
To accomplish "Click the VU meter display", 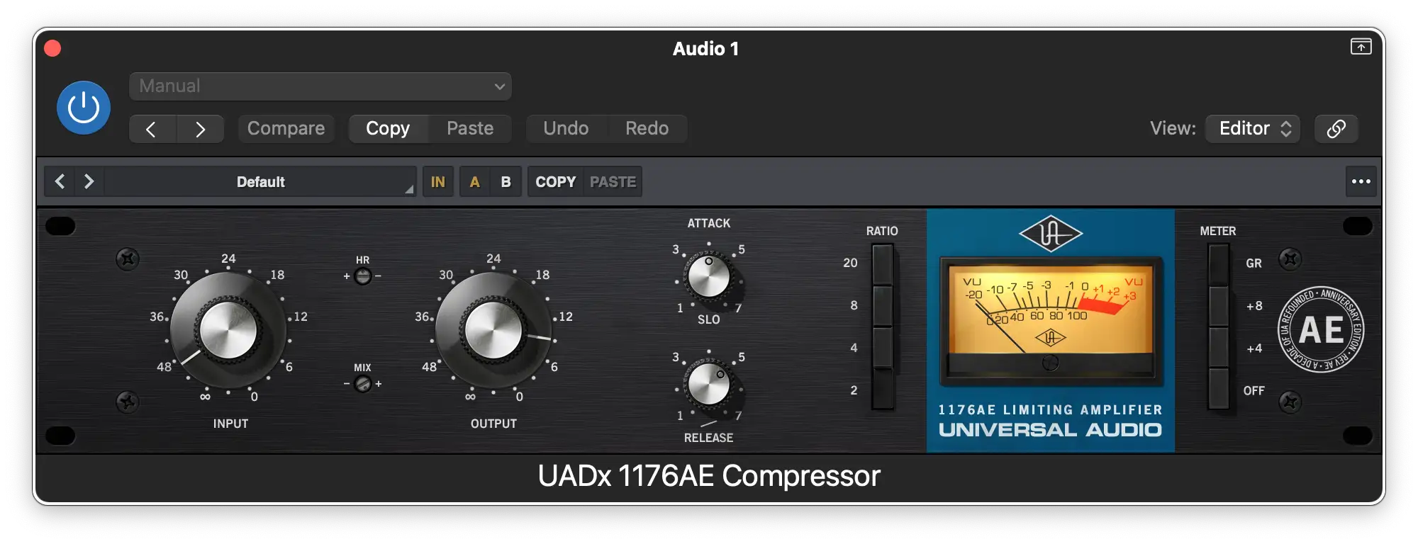I will 1051,319.
